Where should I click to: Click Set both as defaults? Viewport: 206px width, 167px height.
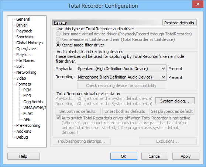click(78, 111)
